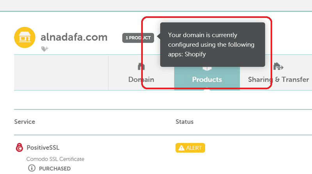Click the warning triangle in the ALERT badge
The image size is (312, 174).
181,148
